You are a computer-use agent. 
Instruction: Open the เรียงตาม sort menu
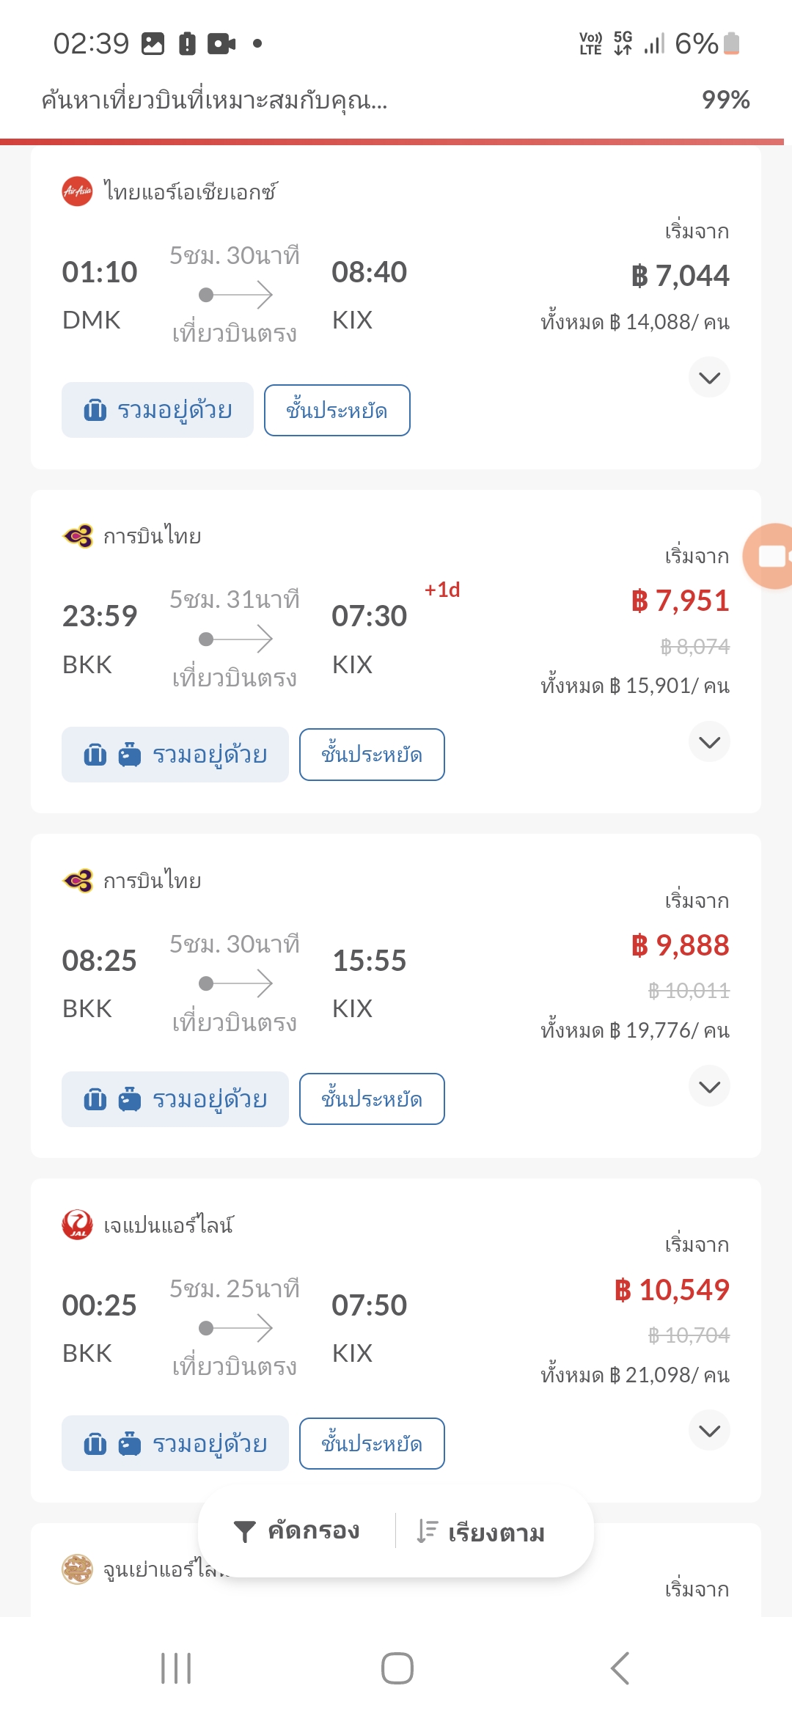[480, 1532]
